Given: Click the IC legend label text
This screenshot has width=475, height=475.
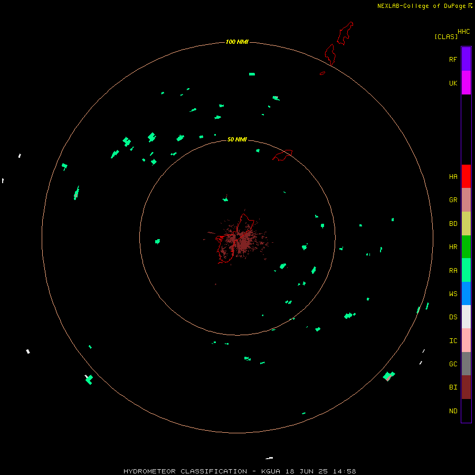Looking at the screenshot, I should 453,340.
